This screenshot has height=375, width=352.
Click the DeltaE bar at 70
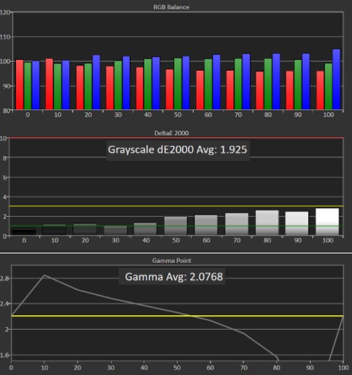click(x=237, y=224)
